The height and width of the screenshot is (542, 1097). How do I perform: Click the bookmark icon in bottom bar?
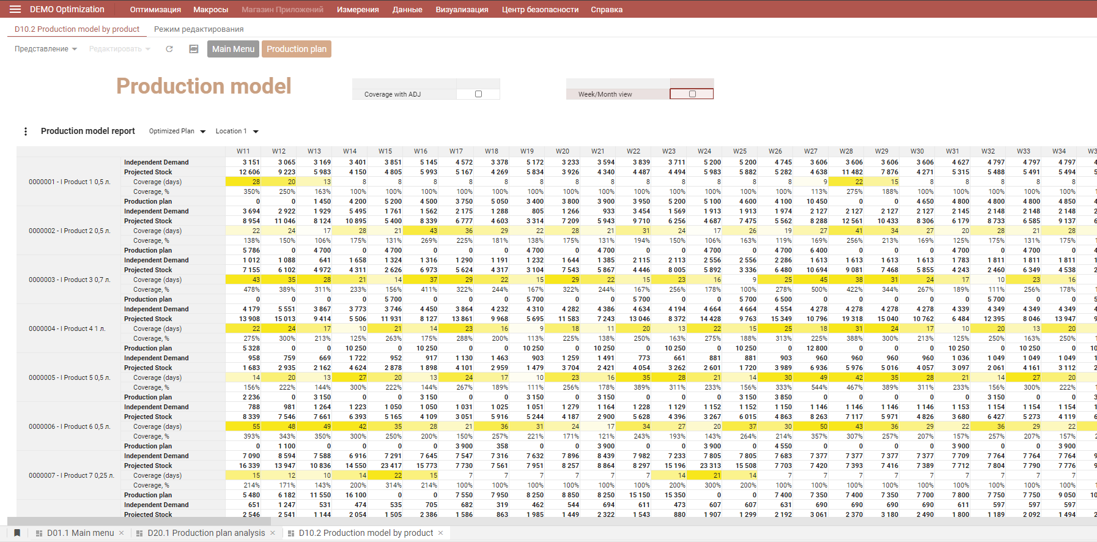(x=17, y=533)
